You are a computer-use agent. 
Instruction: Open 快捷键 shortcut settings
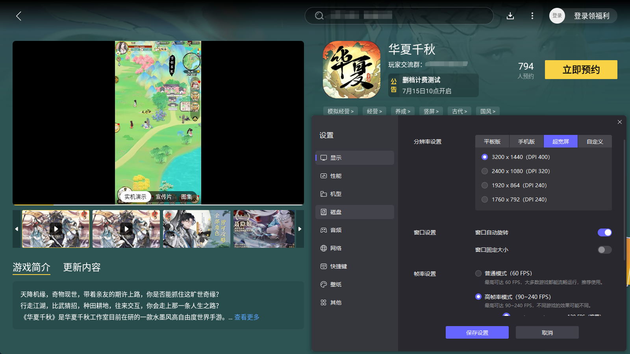pyautogui.click(x=355, y=266)
